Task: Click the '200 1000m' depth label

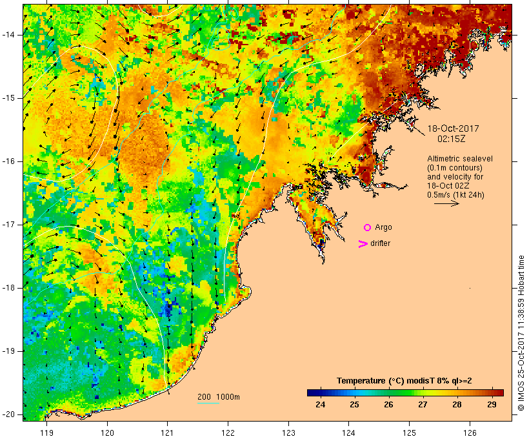Action: pos(219,397)
